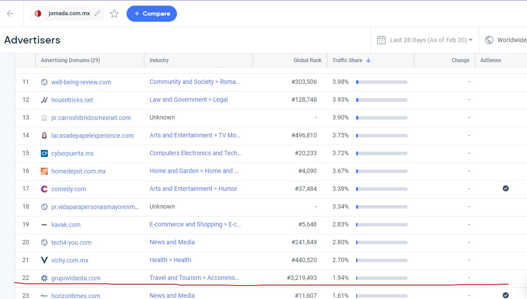Click the jornada.com.mx site favicon

click(38, 13)
